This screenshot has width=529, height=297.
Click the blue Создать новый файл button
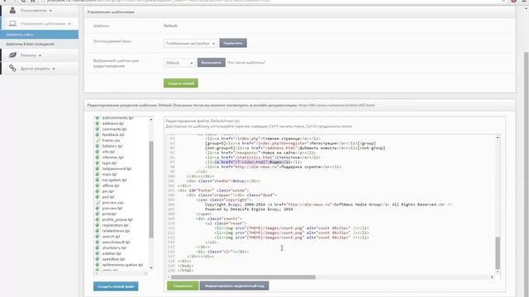click(x=116, y=286)
